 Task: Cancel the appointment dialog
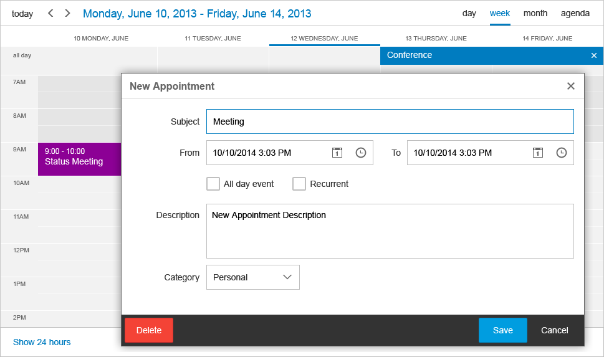pos(554,330)
